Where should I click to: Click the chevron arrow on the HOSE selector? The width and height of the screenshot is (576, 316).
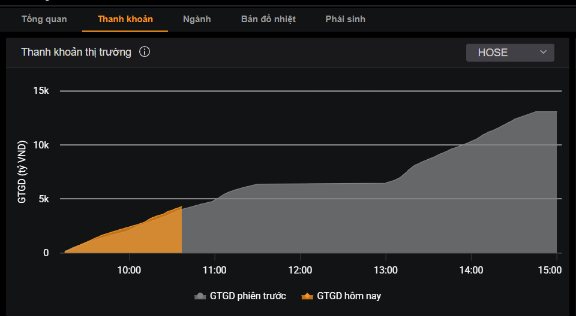(543, 53)
